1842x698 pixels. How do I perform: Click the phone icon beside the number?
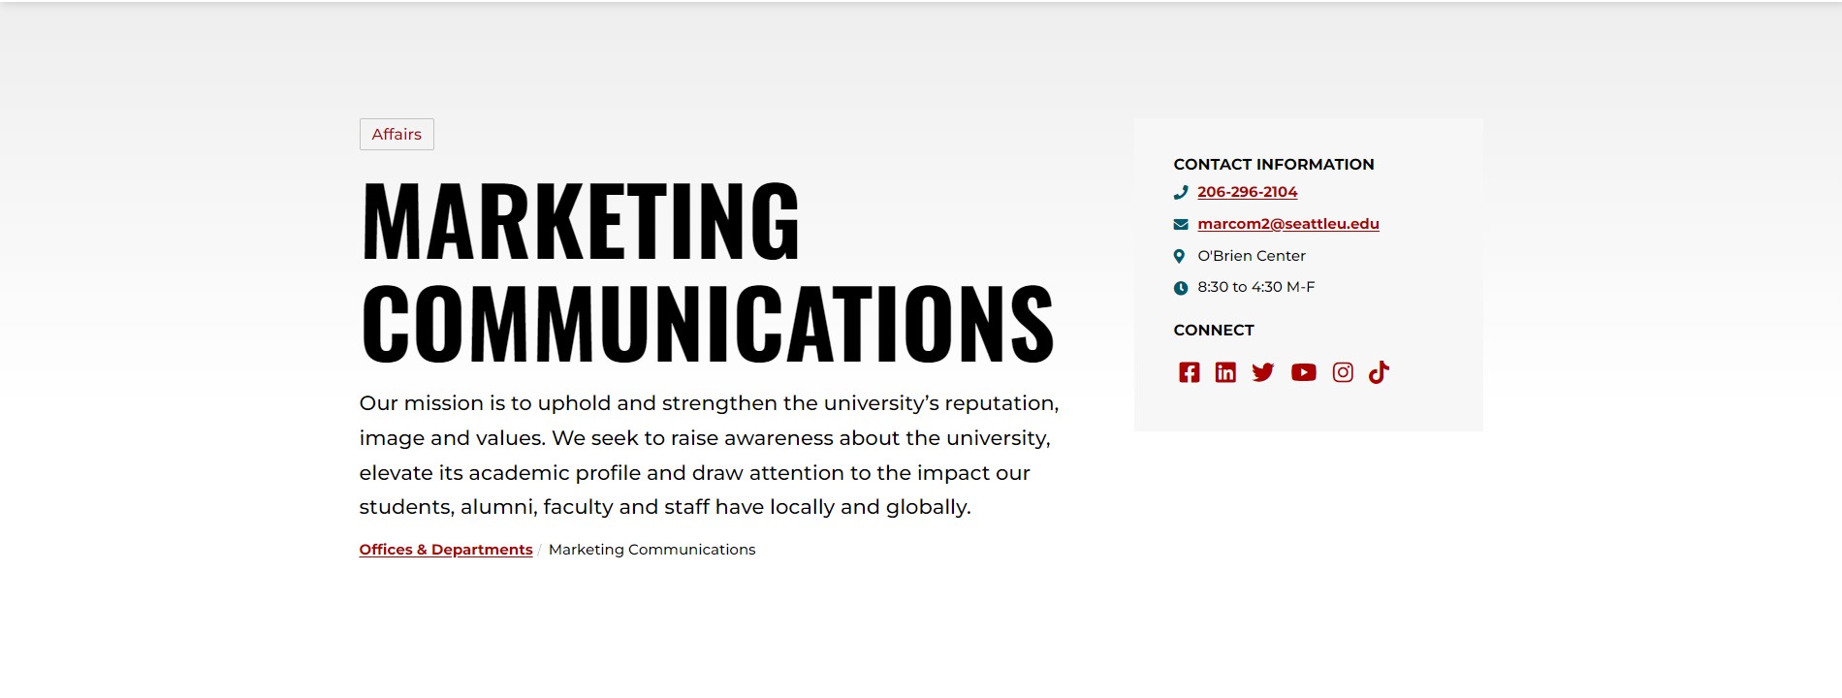pos(1181,192)
